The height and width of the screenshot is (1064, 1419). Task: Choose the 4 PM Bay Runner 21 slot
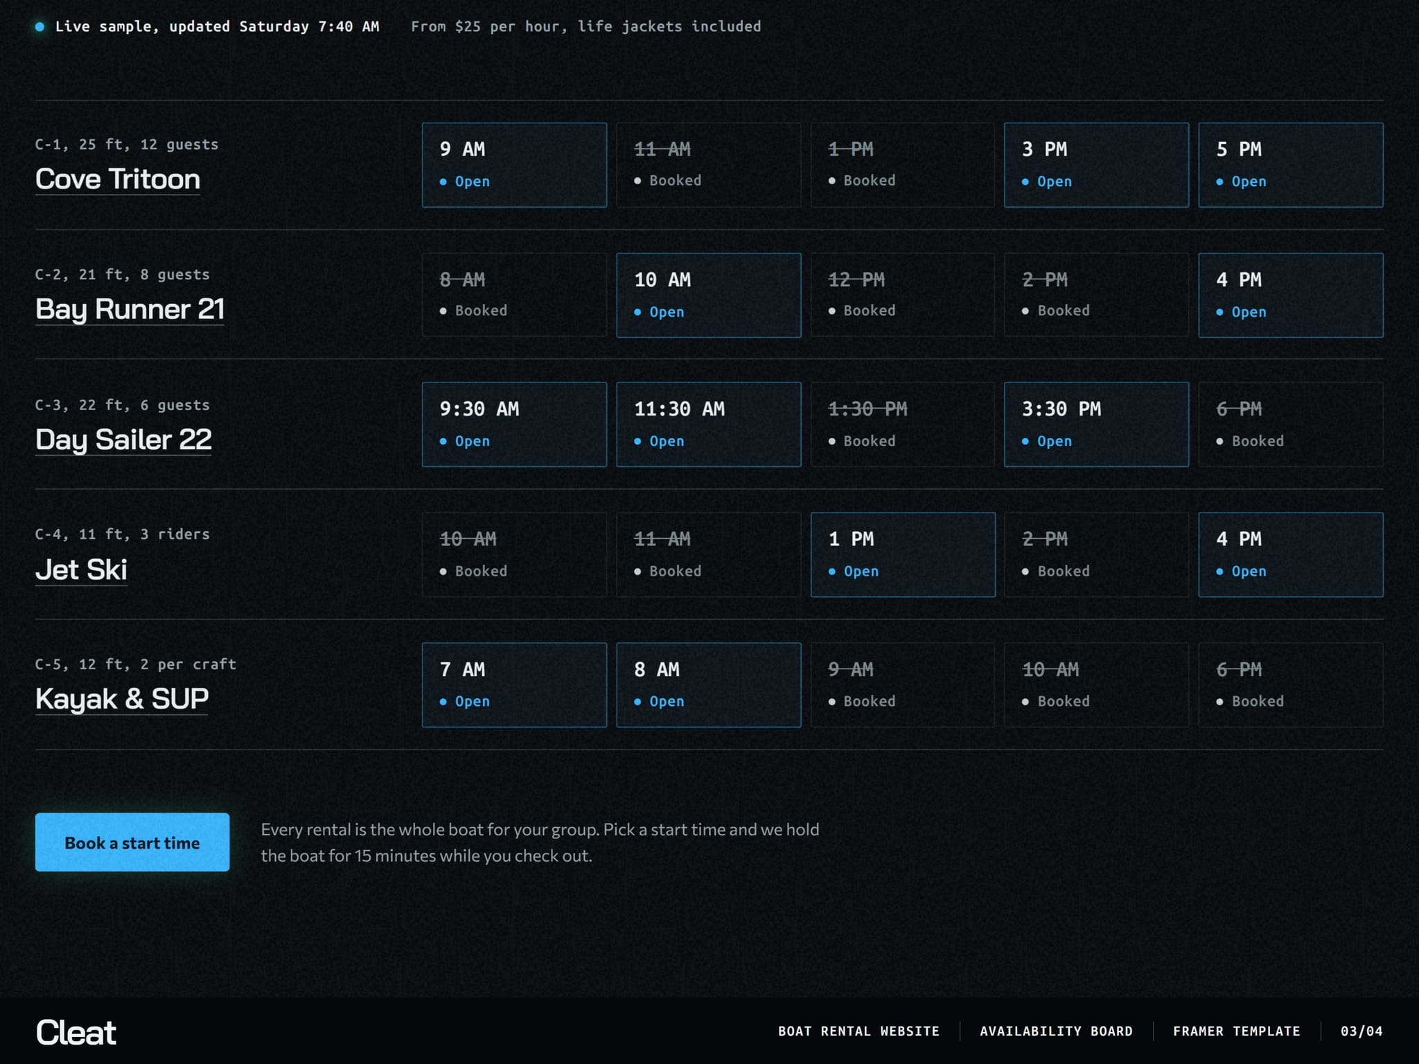[x=1291, y=295]
